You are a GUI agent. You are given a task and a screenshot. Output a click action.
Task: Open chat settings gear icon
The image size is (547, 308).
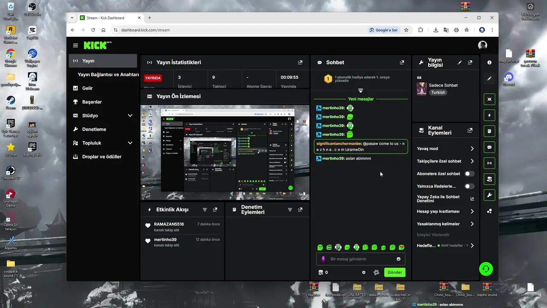(x=364, y=272)
